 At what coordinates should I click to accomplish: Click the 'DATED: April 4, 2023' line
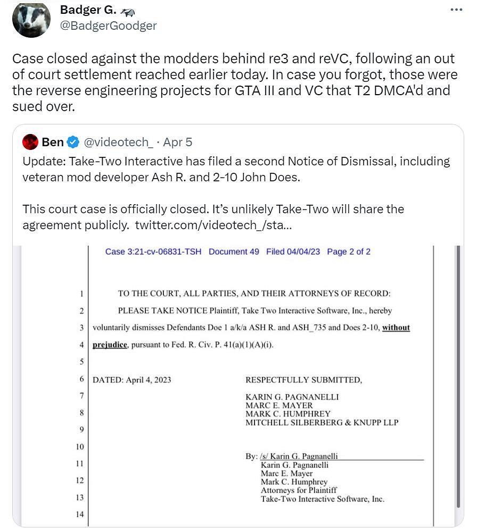pos(132,380)
